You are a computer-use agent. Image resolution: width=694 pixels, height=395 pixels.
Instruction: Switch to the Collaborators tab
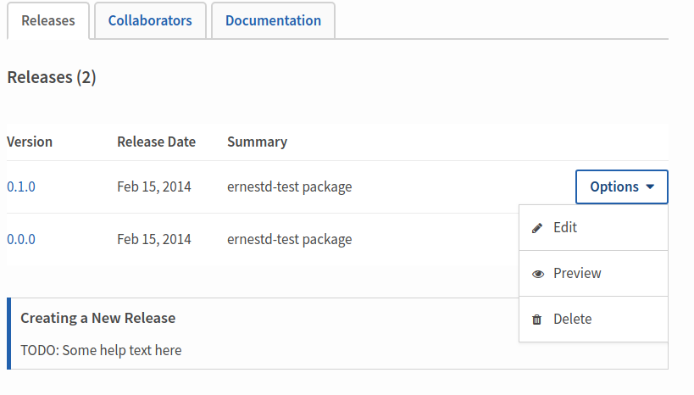coord(150,20)
